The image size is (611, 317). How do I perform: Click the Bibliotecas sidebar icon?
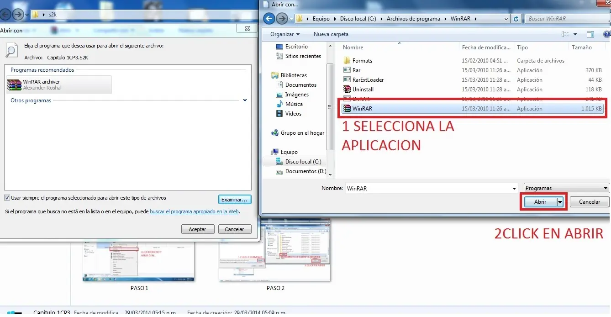tap(274, 75)
